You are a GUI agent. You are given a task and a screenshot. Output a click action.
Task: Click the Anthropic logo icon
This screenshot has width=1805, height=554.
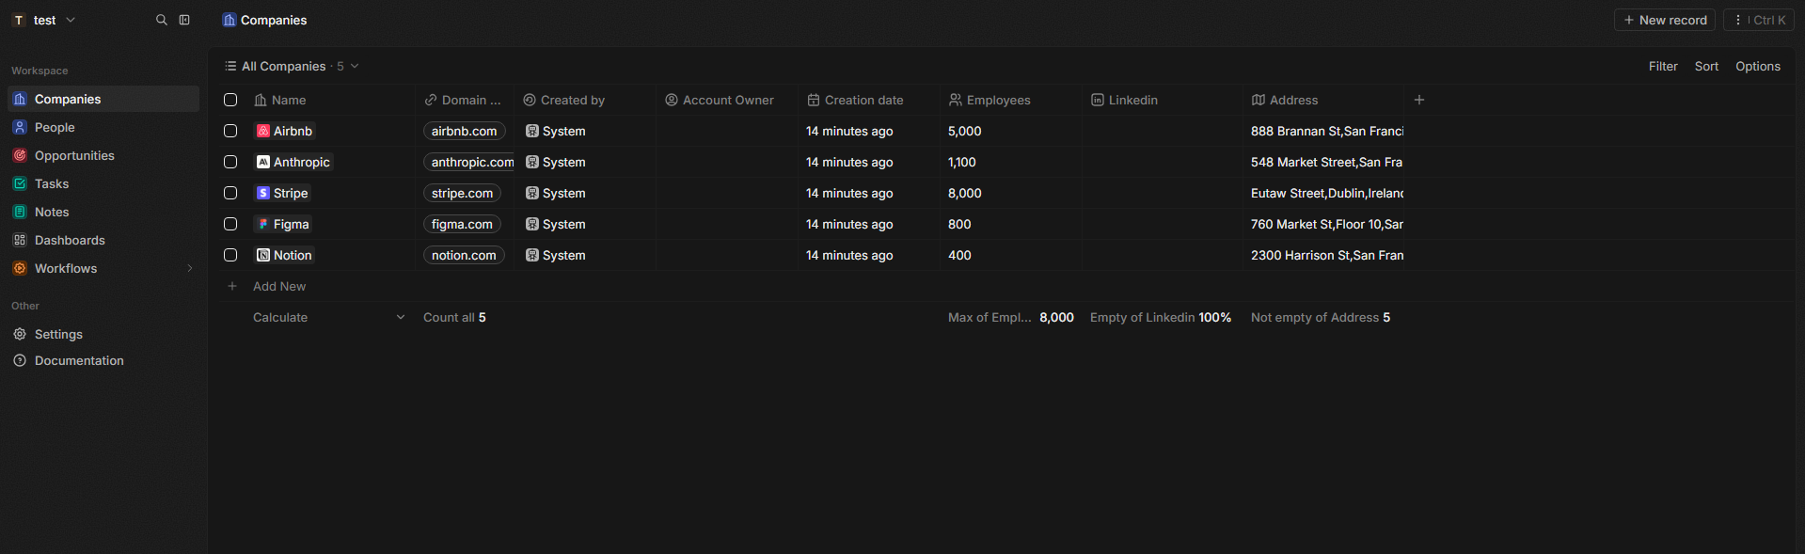pyautogui.click(x=263, y=162)
